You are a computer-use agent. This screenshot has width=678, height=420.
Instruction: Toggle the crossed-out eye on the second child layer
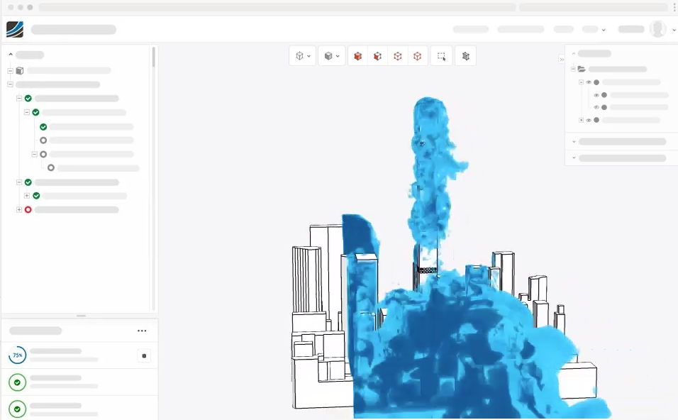coord(596,96)
